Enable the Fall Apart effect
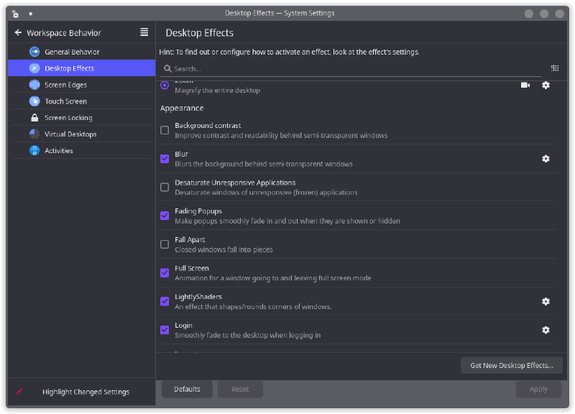Image resolution: width=575 pixels, height=414 pixels. pos(165,244)
